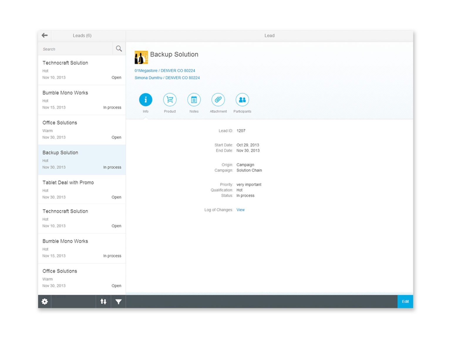The height and width of the screenshot is (339, 451).
Task: Open the Info tab icon
Action: point(146,100)
